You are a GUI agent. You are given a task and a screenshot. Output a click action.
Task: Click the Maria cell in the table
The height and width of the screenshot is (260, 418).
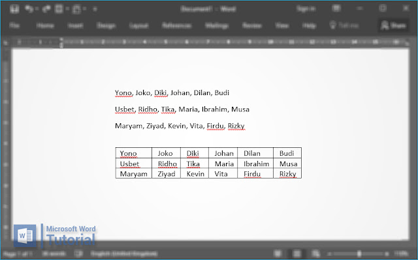(223, 164)
